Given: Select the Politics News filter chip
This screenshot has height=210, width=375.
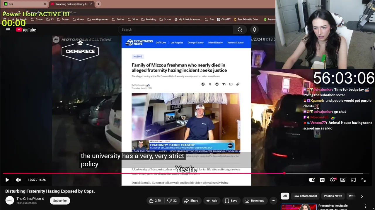Looking at the screenshot, I should [333, 196].
